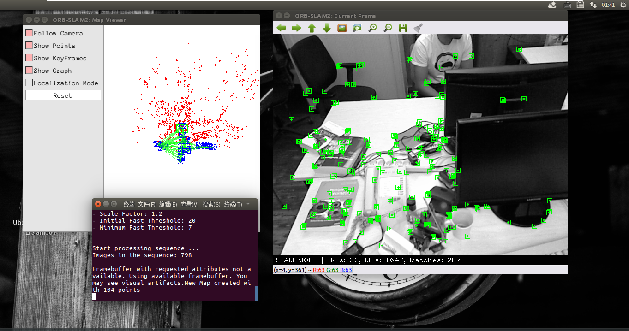Toggle the Show Points checkbox

click(29, 46)
